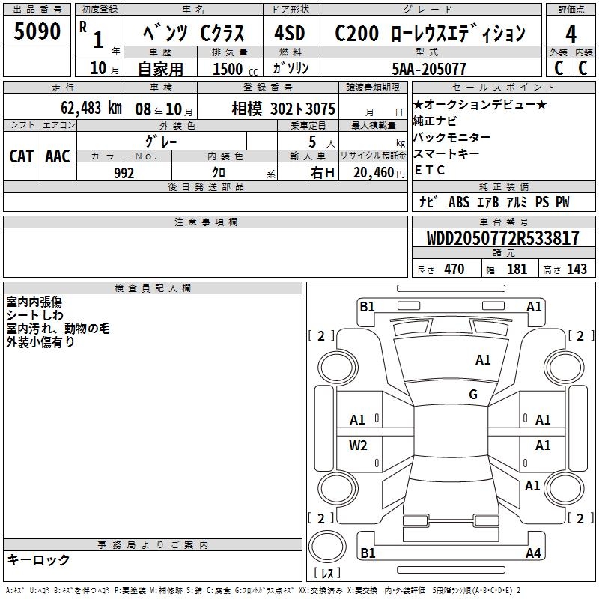Click lot number 5090

(37, 32)
